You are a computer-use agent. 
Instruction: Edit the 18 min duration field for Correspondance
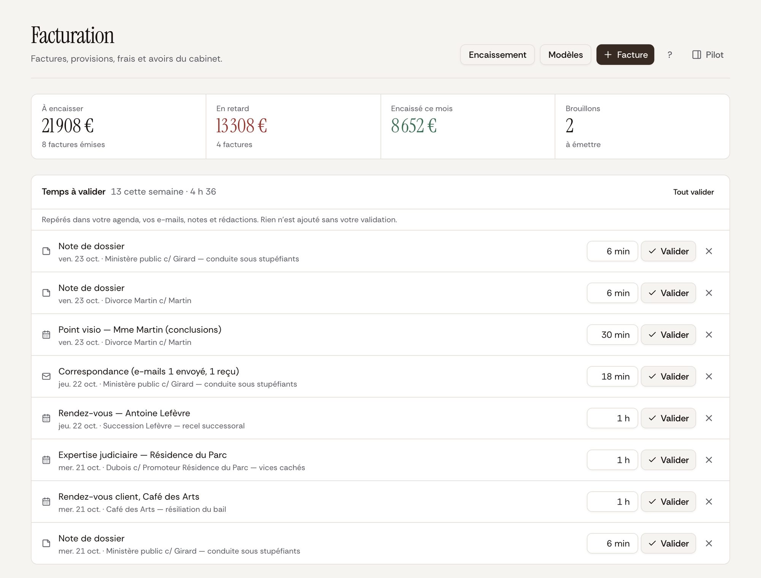[x=612, y=376]
